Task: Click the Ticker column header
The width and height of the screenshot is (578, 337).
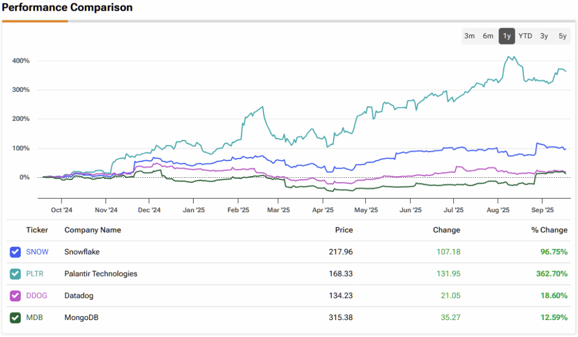Action: [x=37, y=230]
